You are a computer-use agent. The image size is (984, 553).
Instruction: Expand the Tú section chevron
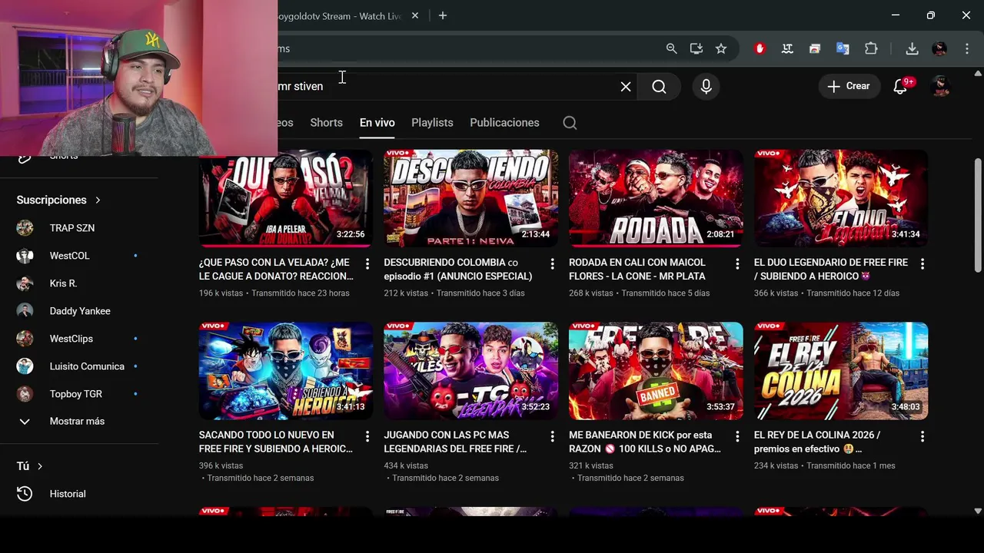point(40,466)
